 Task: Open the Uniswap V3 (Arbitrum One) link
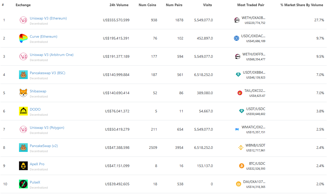52,55
